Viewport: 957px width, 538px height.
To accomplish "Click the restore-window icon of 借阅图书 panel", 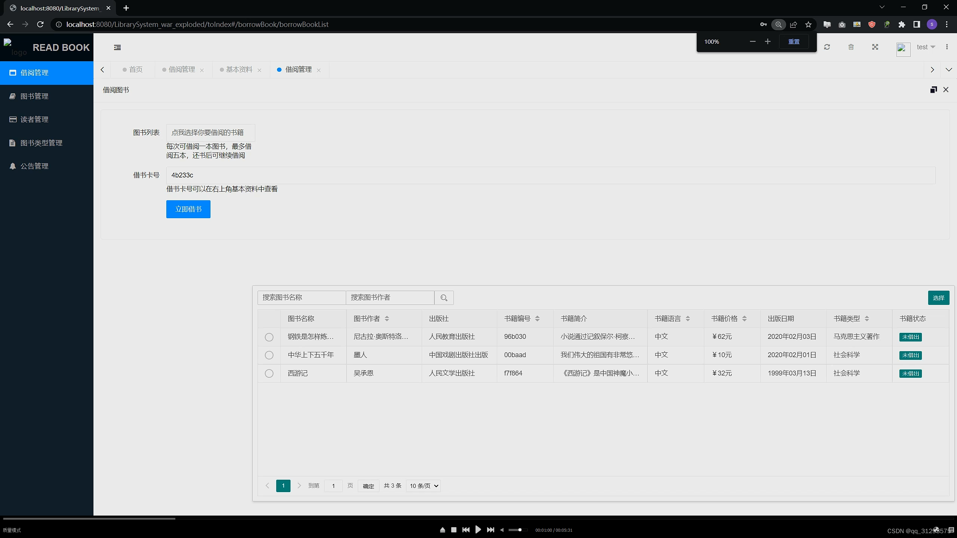I will [933, 90].
